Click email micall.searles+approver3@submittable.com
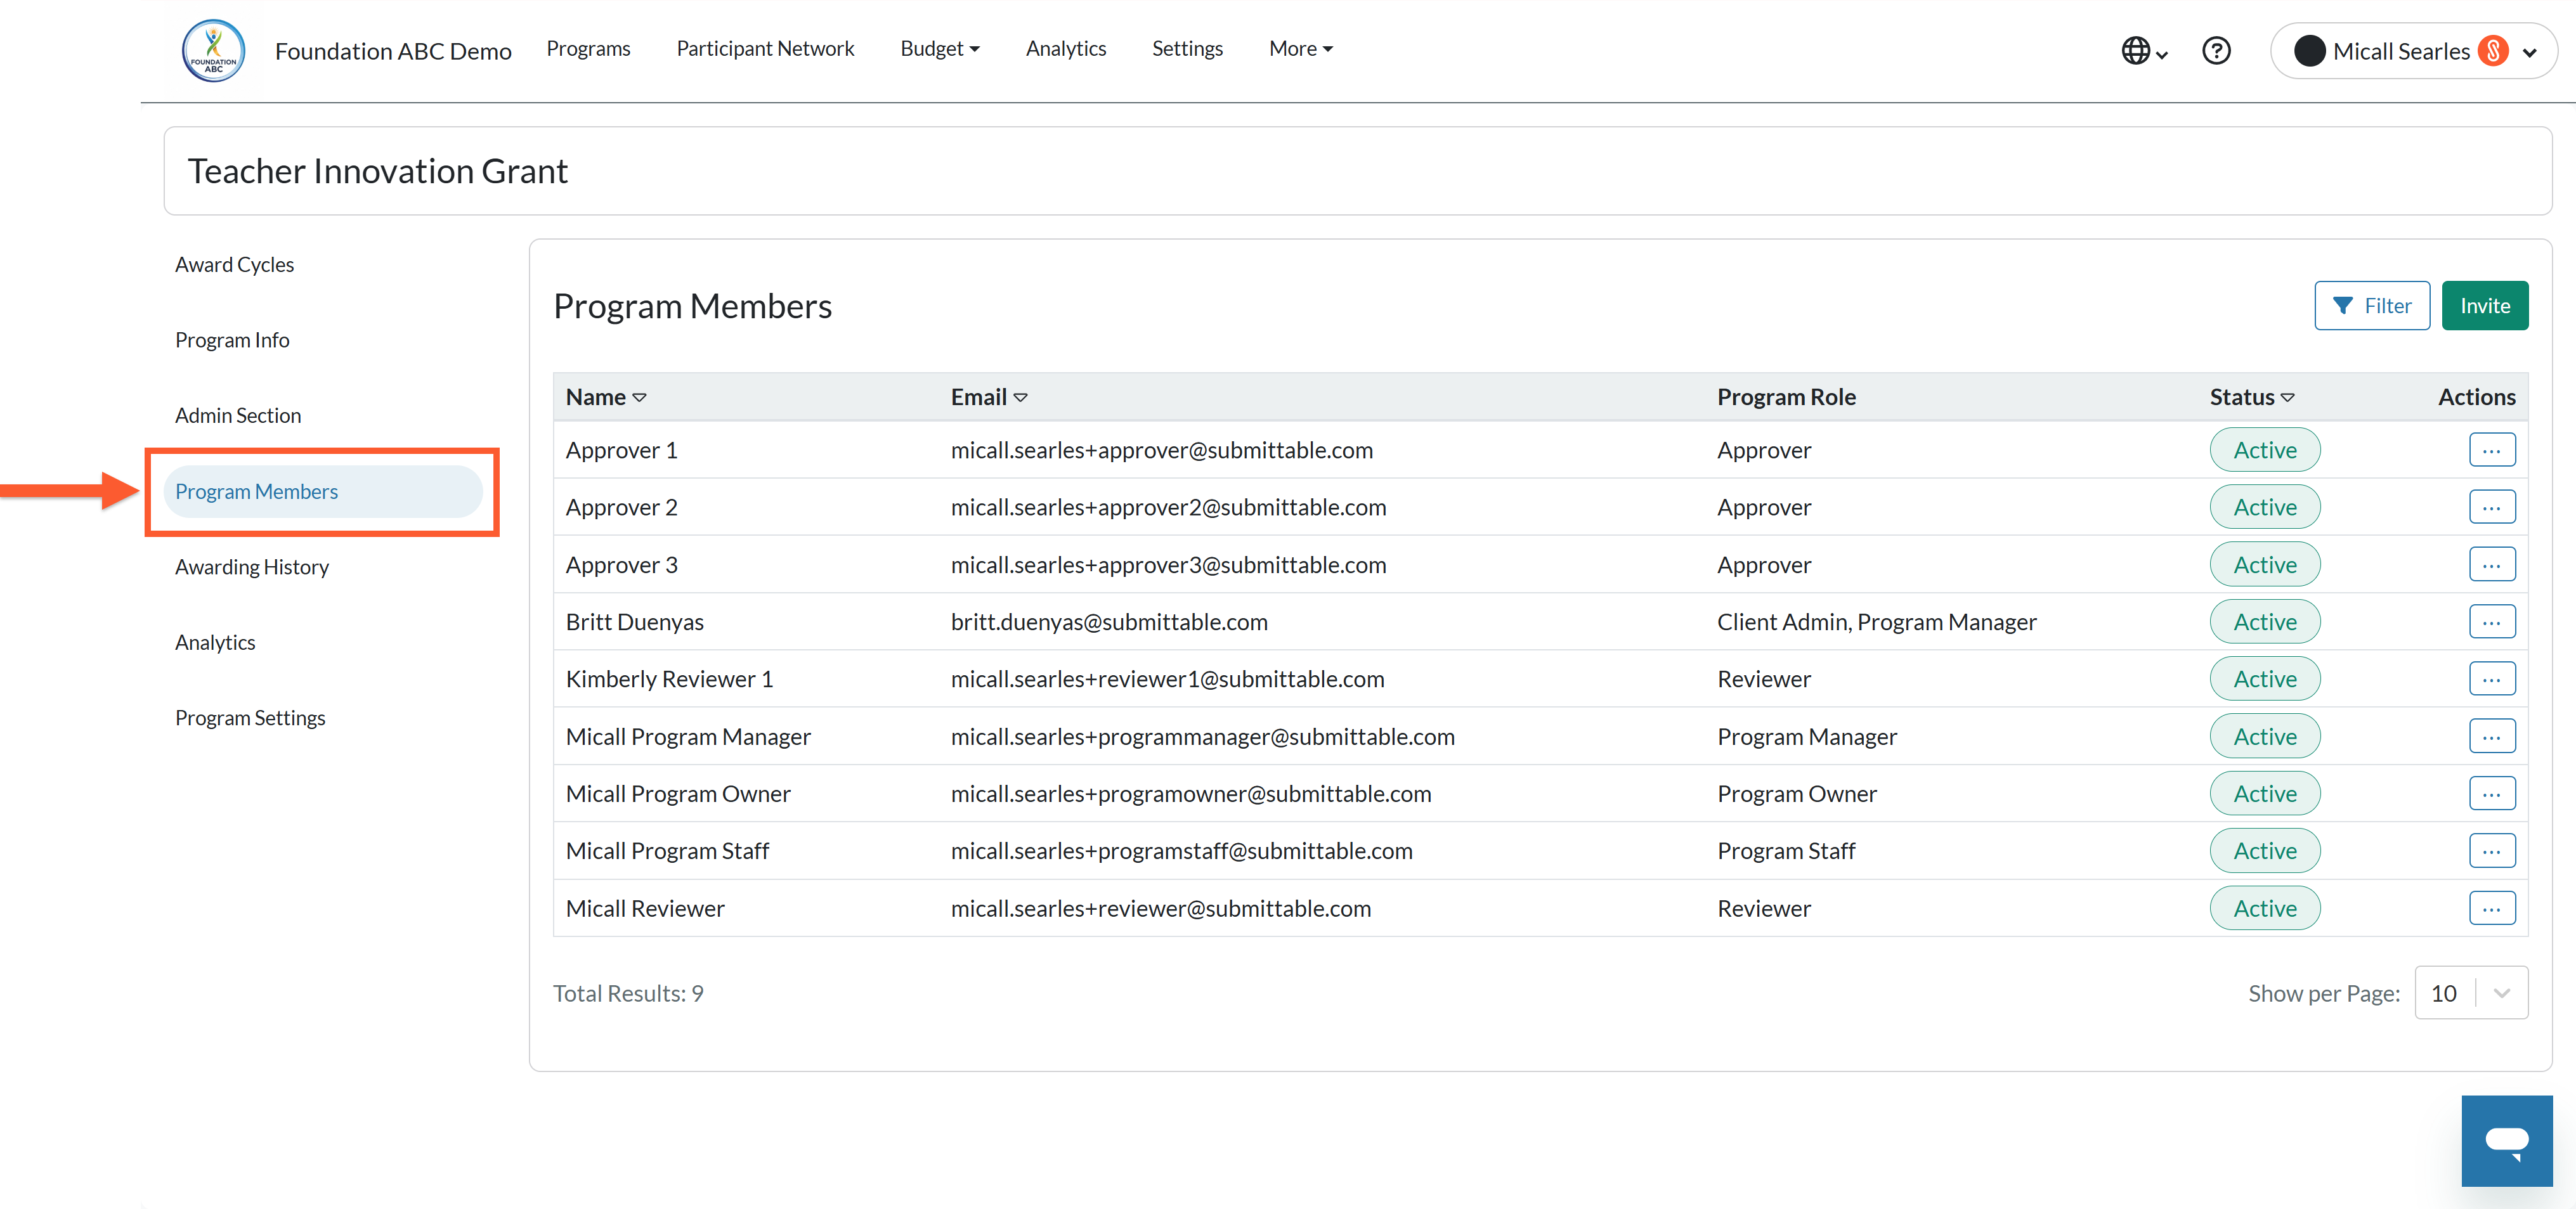The image size is (2576, 1209). (x=1168, y=565)
